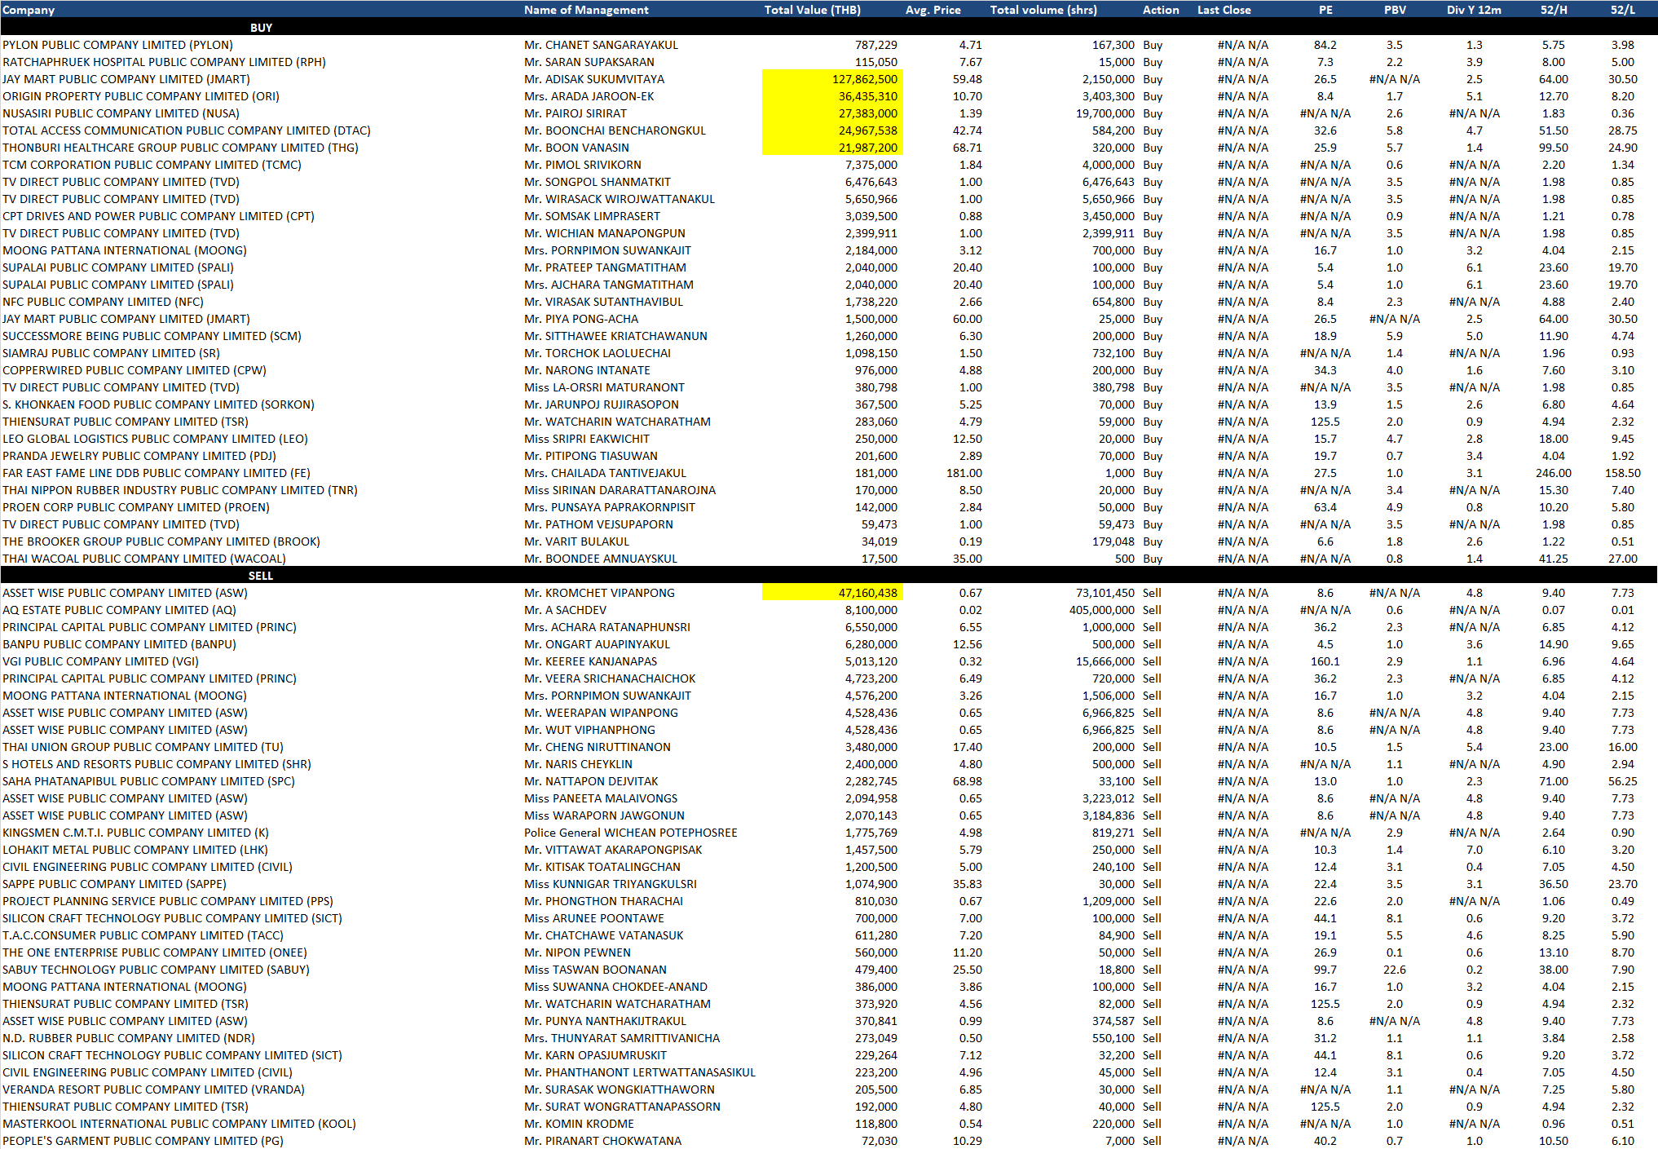Click FAR EAST FAME LINE DDB (FE)
Viewport: 1658px width, 1149px height.
pyautogui.click(x=157, y=473)
